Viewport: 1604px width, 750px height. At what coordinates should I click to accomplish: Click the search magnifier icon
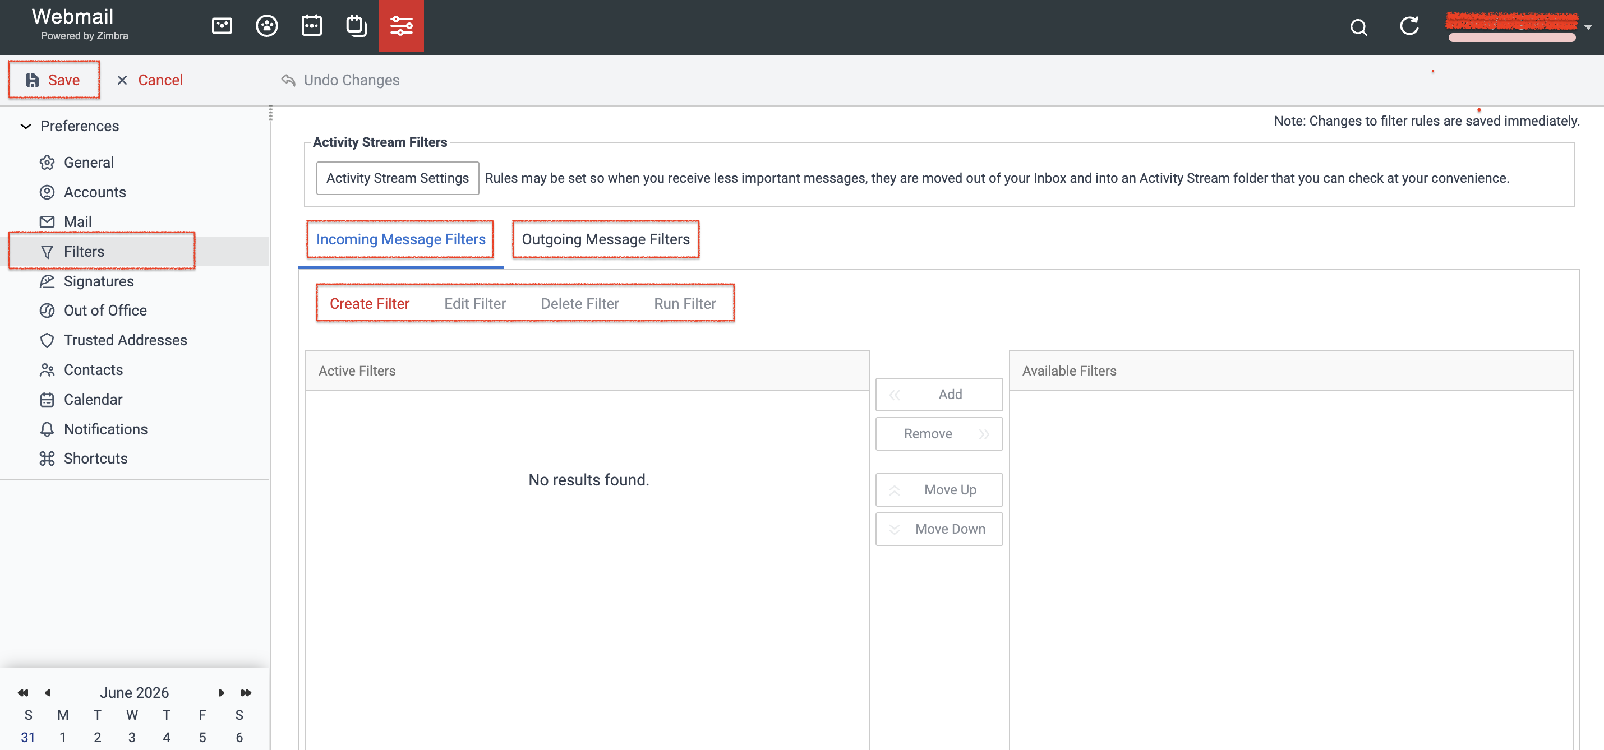(1359, 27)
